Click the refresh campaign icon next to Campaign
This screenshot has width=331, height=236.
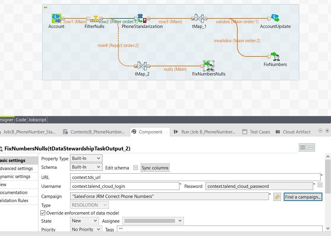[x=277, y=197]
